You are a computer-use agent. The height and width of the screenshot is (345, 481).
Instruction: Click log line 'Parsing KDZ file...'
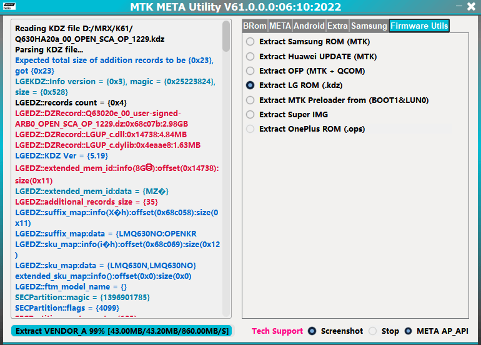49,50
